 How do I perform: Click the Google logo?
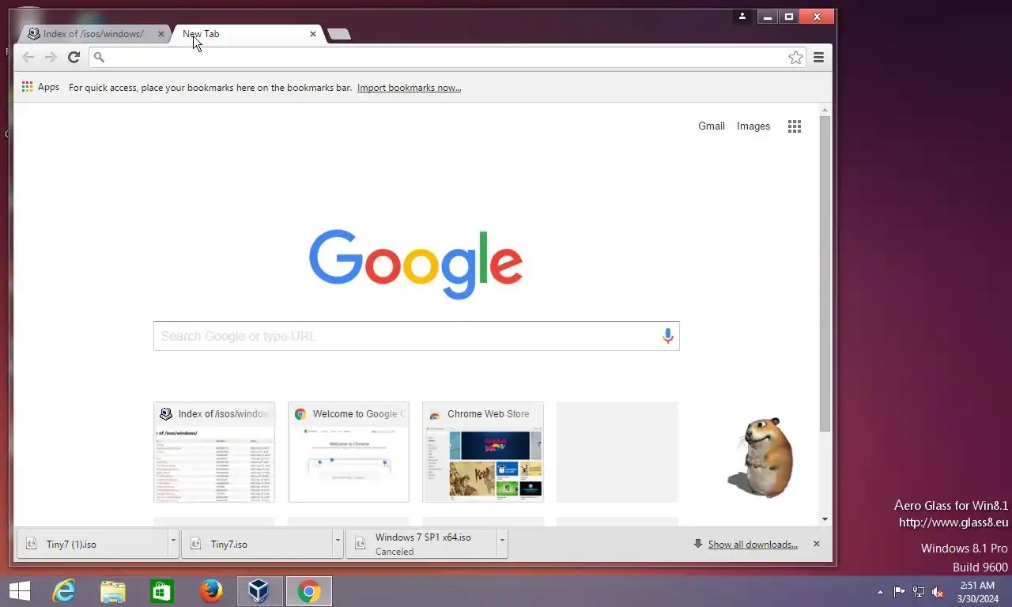416,264
